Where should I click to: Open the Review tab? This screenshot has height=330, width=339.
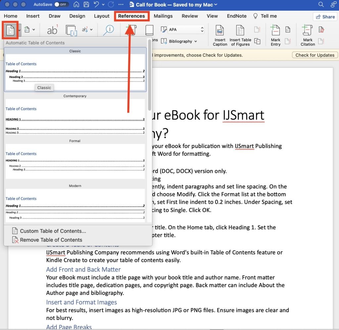tap(190, 16)
